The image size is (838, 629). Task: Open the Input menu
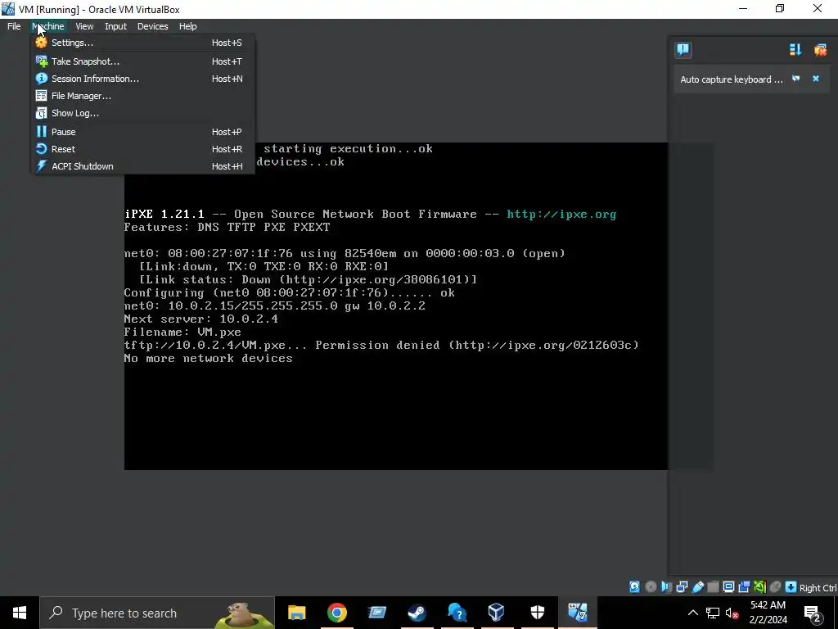click(115, 26)
